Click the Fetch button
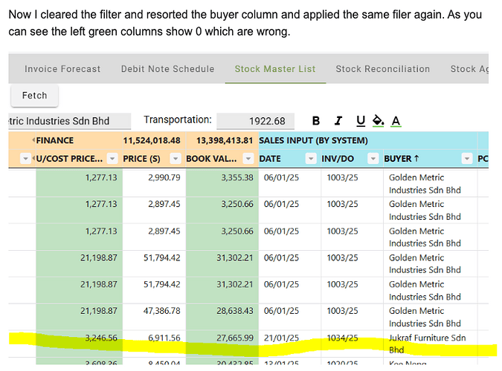The height and width of the screenshot is (371, 502). click(x=34, y=95)
